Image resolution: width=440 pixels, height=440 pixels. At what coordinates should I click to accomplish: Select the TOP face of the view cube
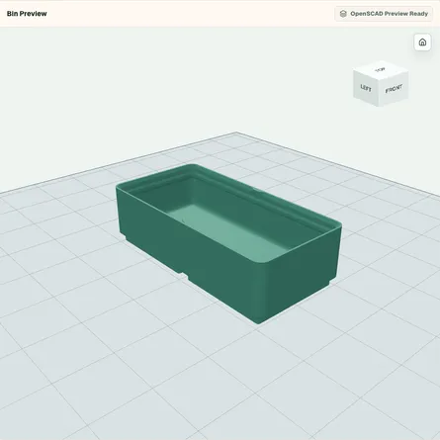[380, 70]
